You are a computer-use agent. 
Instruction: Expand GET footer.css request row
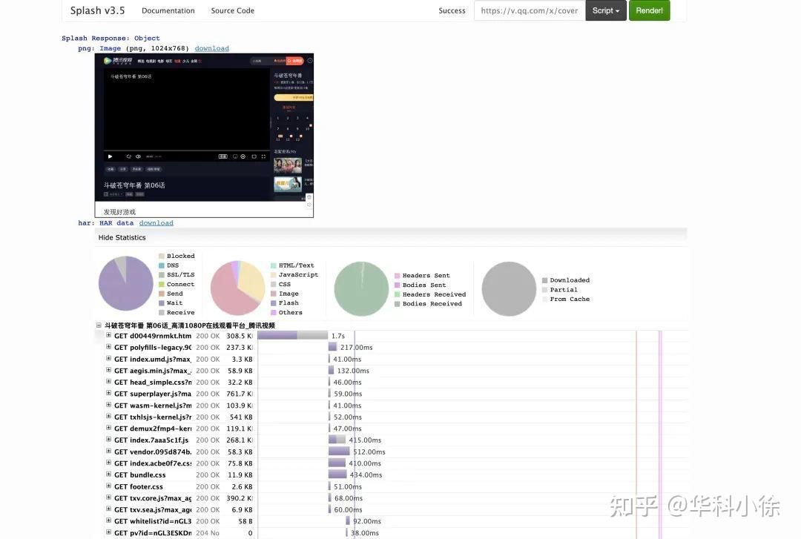click(108, 486)
